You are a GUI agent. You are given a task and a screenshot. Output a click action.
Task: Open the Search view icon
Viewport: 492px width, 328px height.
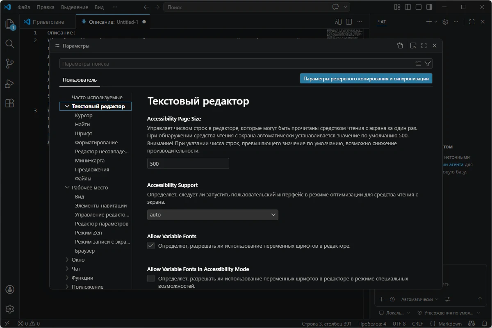pos(10,44)
